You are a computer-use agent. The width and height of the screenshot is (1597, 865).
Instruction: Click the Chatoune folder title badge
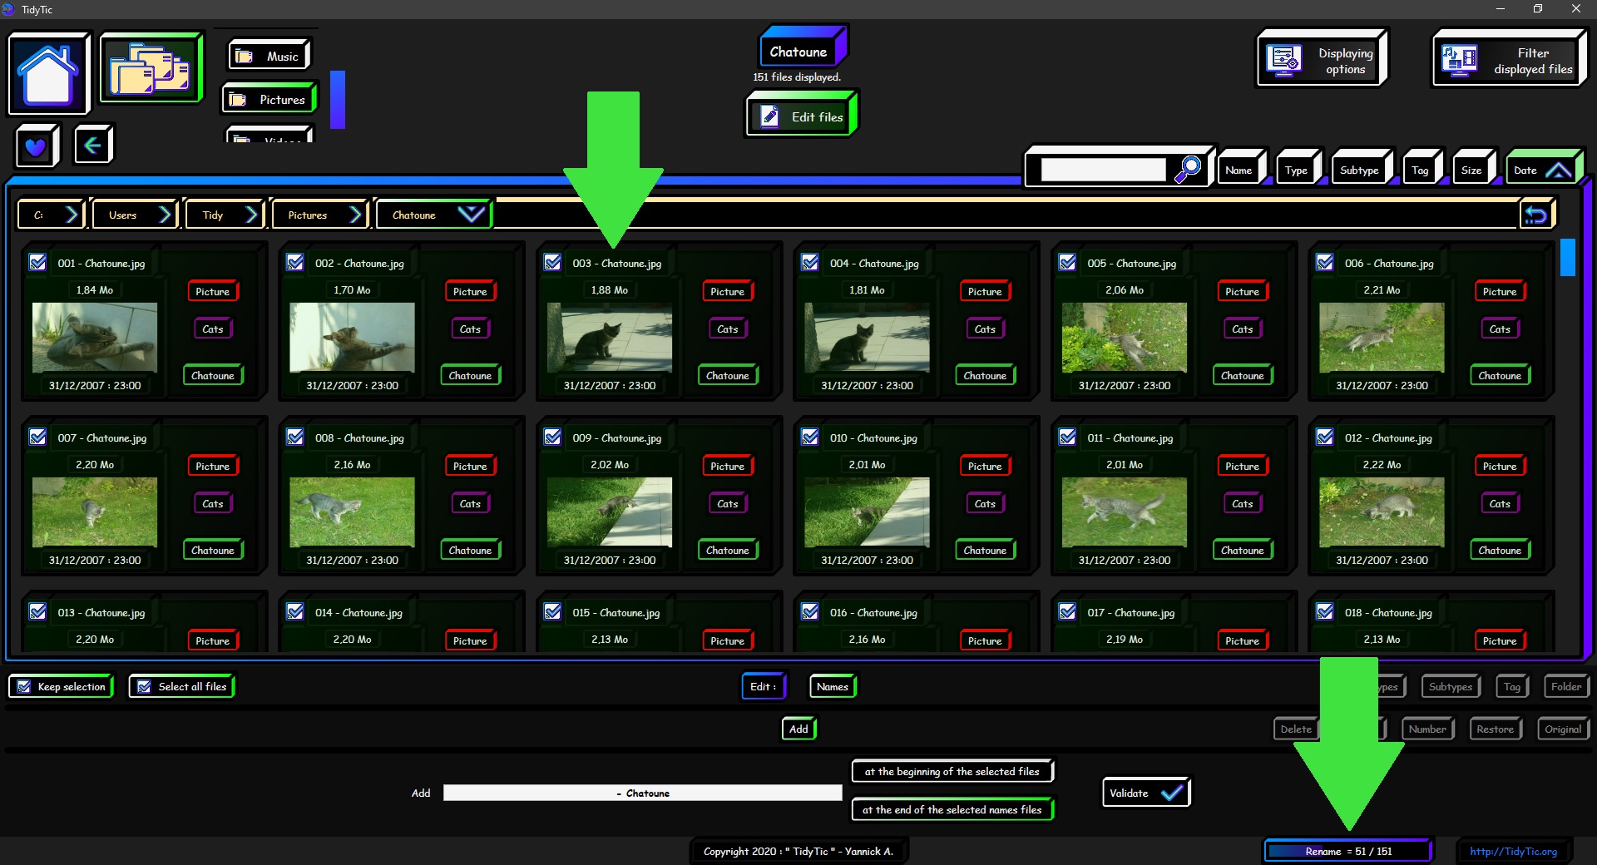click(803, 48)
